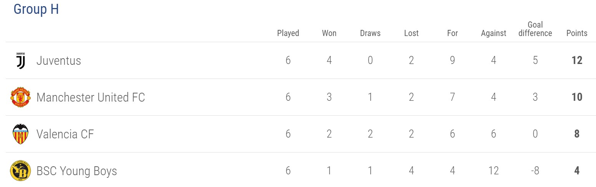Click the Played column header
Screen dimensions: 596x187
click(288, 33)
